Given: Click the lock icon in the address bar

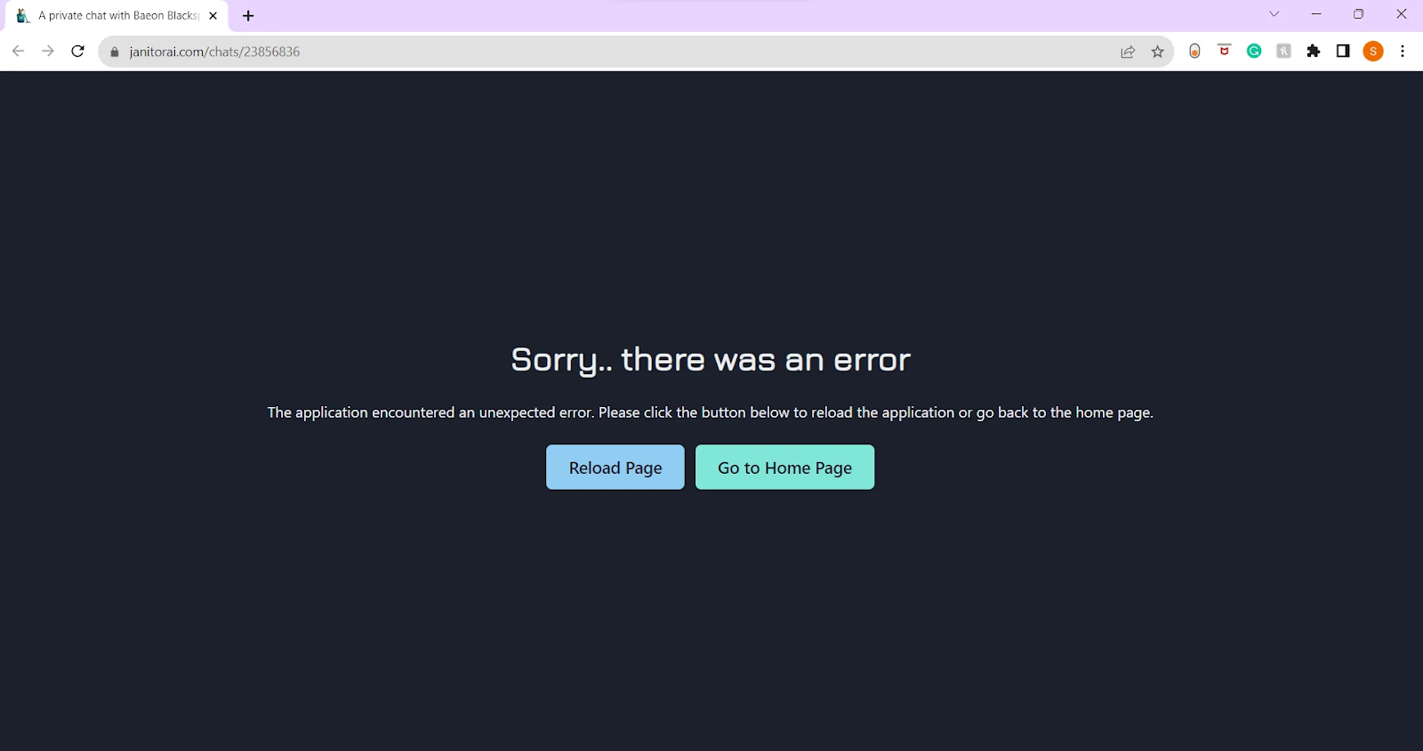Looking at the screenshot, I should tap(114, 52).
